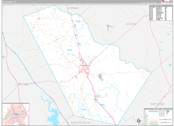Click the large blue lake in Live Oak County

click(53, 116)
